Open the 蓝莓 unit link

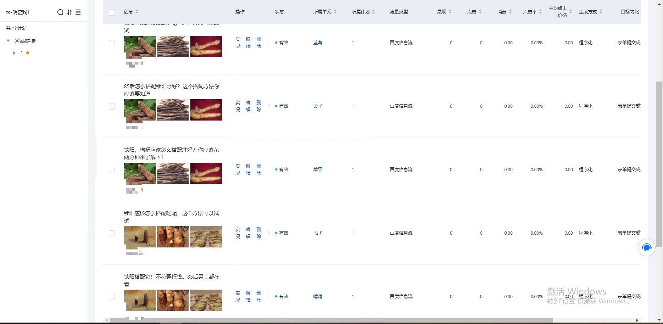pos(318,43)
